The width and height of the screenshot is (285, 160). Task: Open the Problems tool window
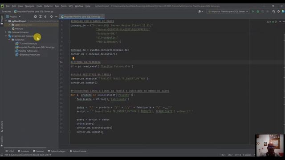[x=24, y=151]
